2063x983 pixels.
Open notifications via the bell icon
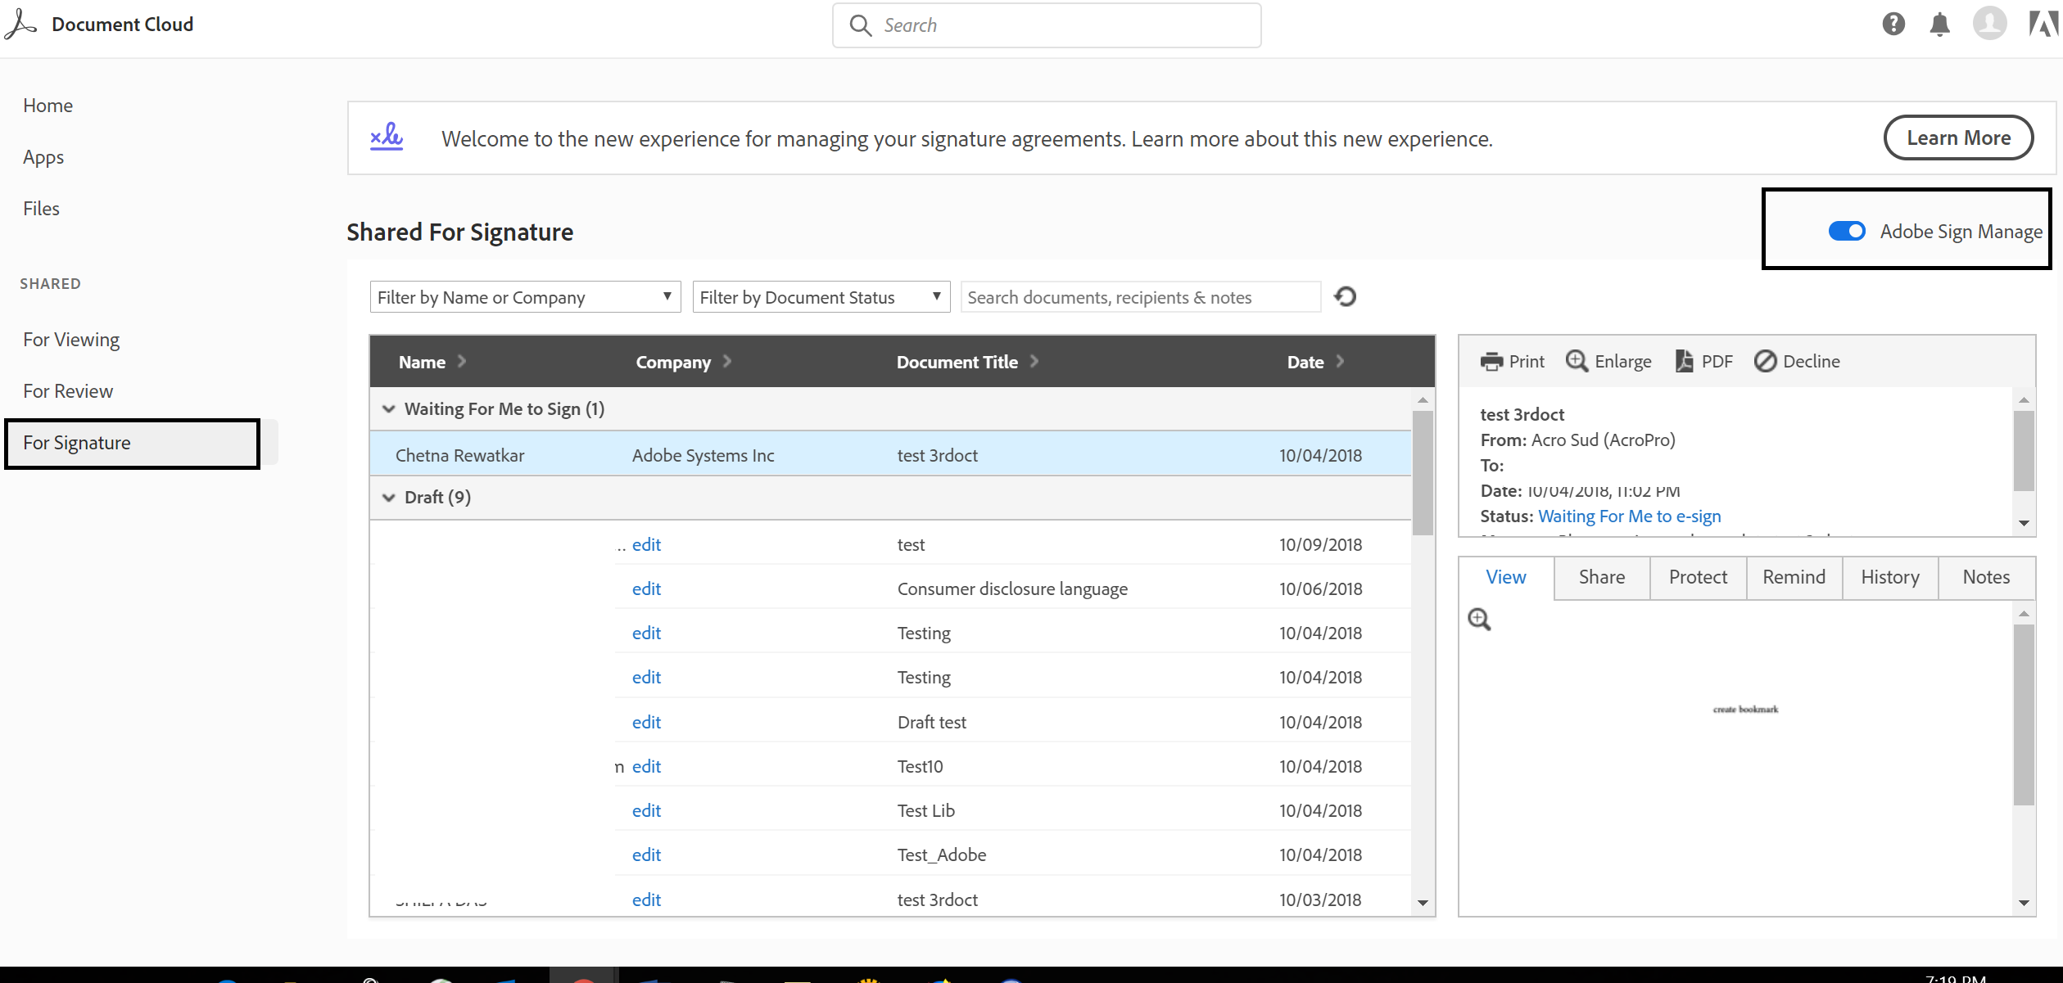tap(1940, 23)
